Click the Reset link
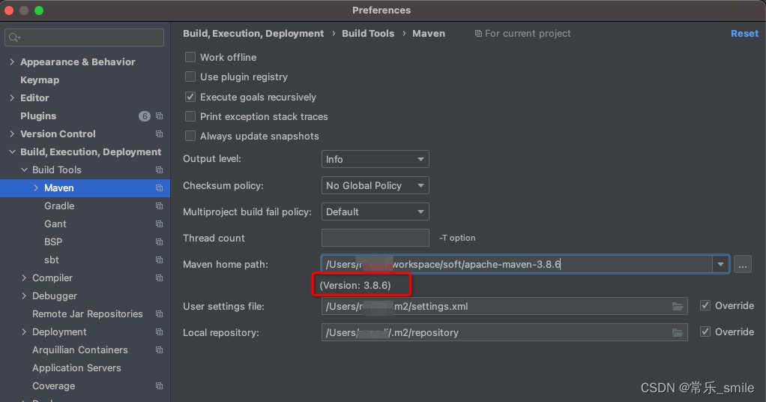Viewport: 766px width, 402px height. 744,34
